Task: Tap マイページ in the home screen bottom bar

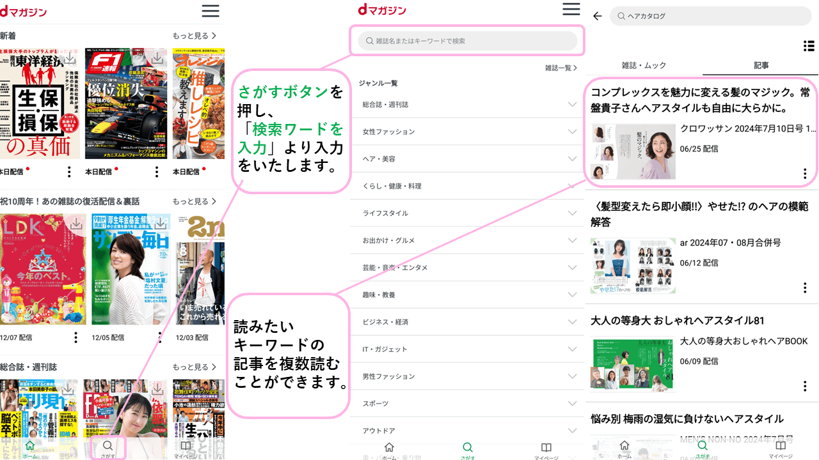Action: [186, 448]
